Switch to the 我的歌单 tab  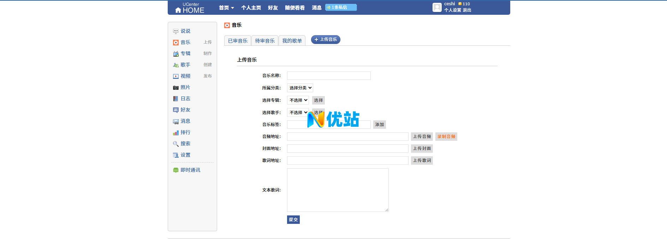click(x=292, y=41)
